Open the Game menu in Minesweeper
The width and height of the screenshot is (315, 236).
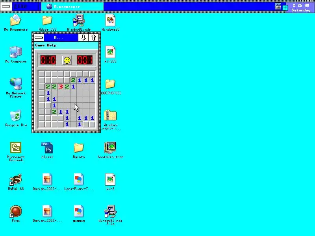40,45
